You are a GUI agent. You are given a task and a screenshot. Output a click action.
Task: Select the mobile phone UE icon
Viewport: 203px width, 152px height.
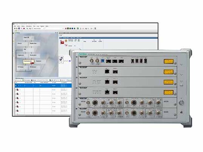[61, 59]
